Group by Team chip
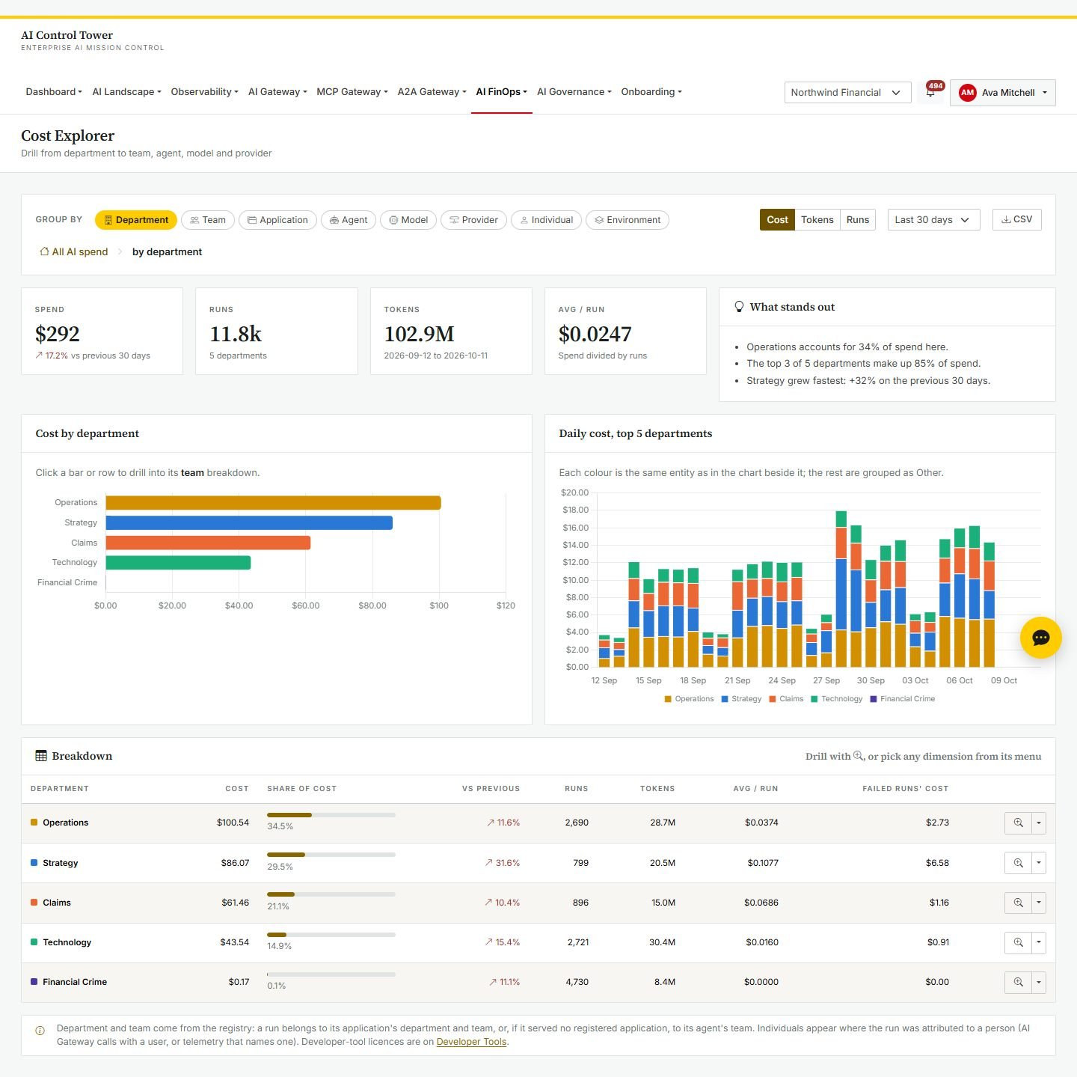The height and width of the screenshot is (1077, 1077). click(x=208, y=220)
